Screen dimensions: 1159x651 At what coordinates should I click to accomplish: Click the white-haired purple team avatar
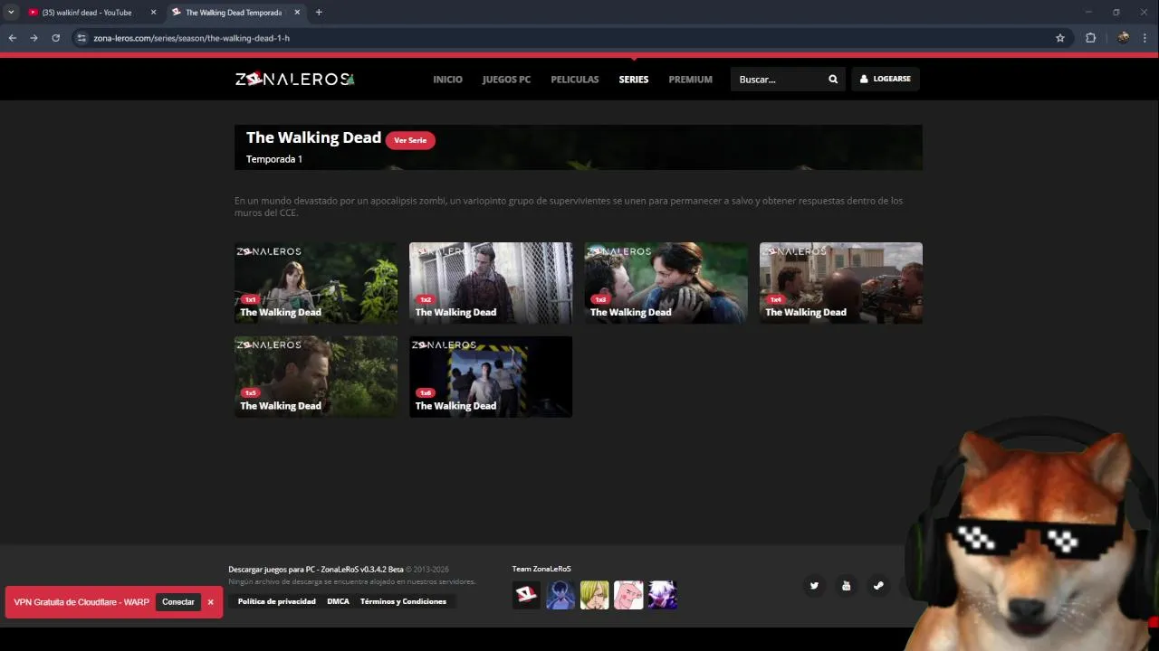(663, 595)
